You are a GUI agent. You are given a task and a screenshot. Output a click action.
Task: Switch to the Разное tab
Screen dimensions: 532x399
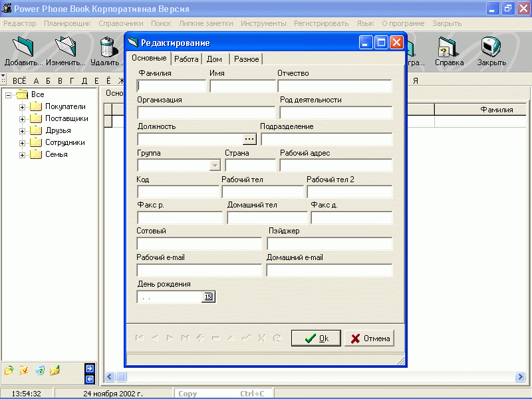click(246, 59)
